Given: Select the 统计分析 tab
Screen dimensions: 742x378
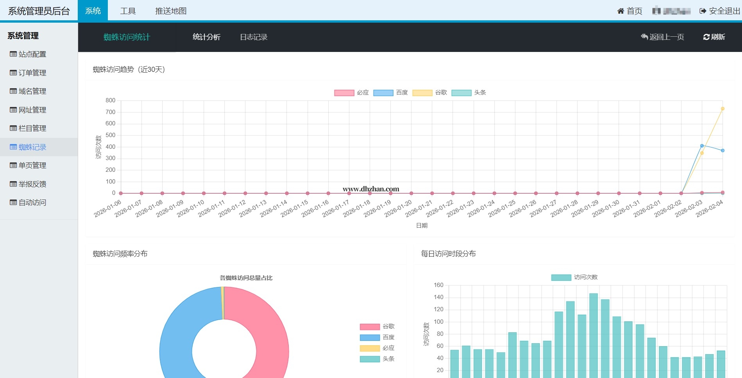Looking at the screenshot, I should pyautogui.click(x=206, y=37).
